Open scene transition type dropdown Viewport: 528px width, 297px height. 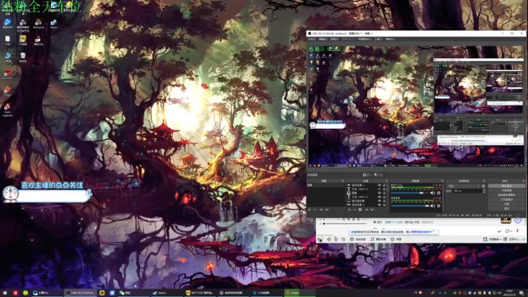(463, 186)
